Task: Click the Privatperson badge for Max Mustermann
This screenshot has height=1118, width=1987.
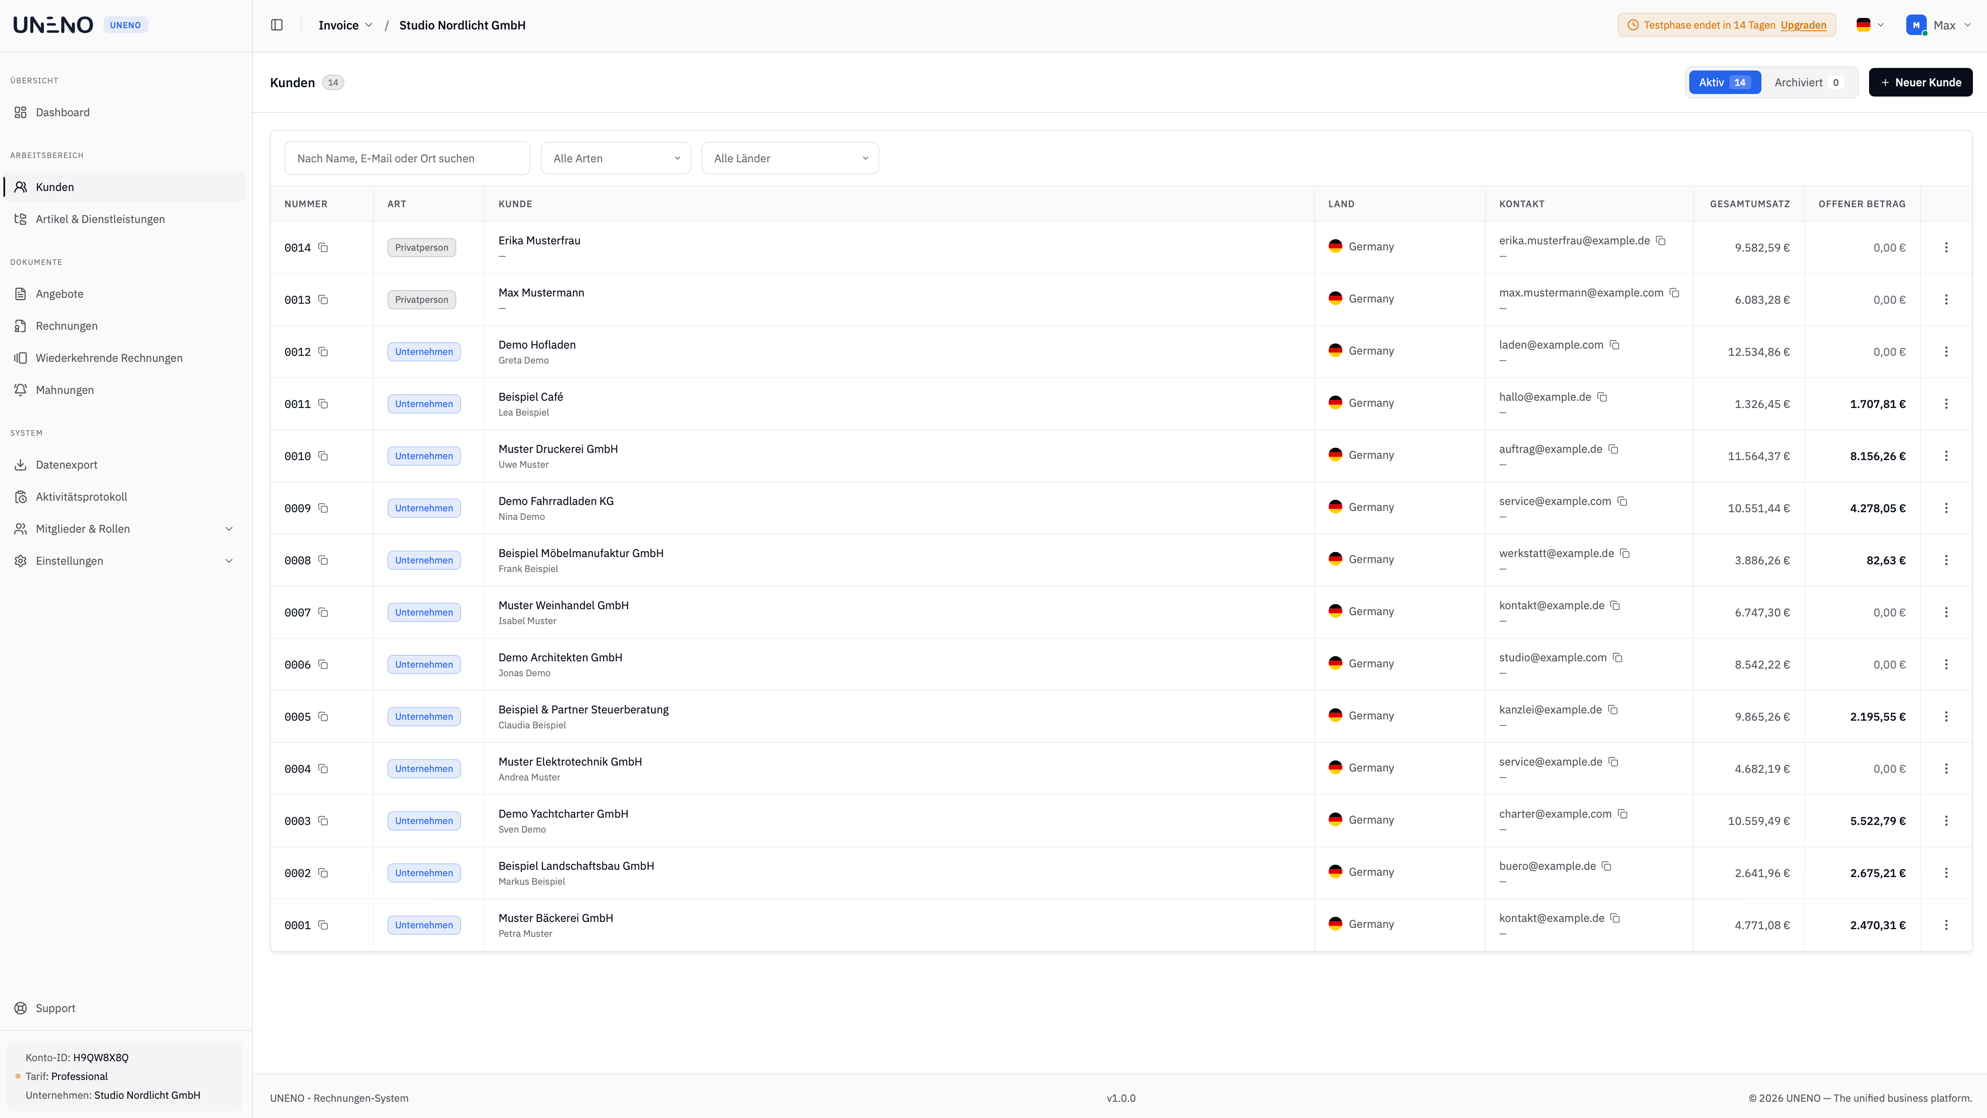Action: click(x=421, y=300)
